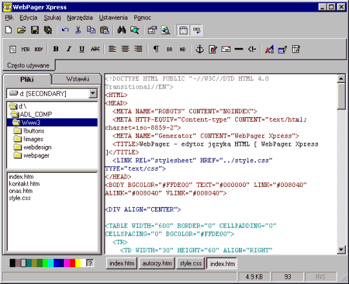Insert BODY tag button
Viewport: 349px width, 284px height.
coord(39,49)
